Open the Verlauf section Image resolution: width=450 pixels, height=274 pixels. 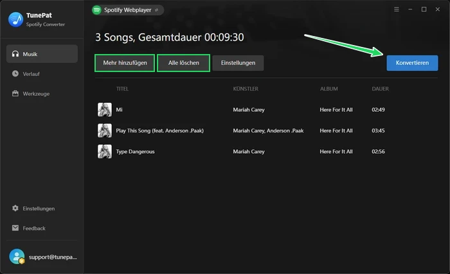pyautogui.click(x=42, y=74)
